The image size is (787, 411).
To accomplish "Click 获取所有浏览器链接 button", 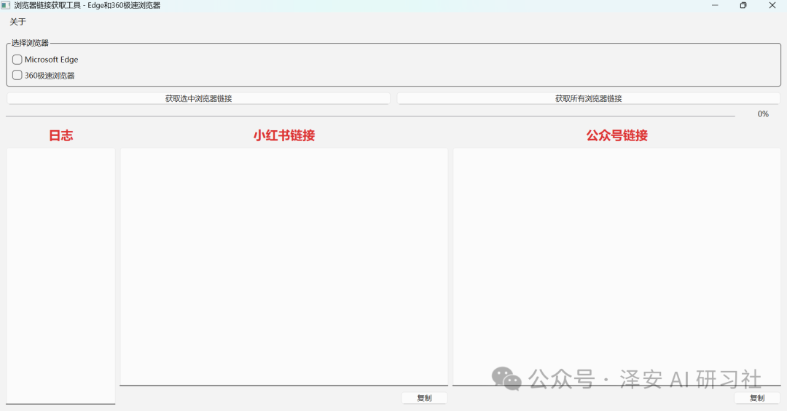I will click(x=588, y=98).
